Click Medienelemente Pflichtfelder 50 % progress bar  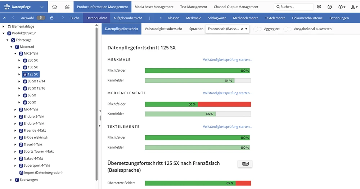click(198, 104)
